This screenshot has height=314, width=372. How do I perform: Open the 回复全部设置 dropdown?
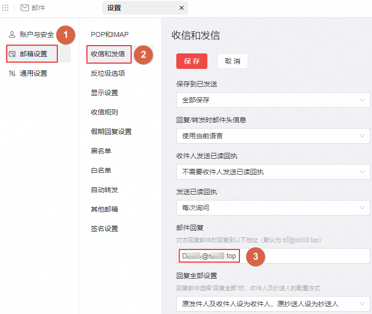pos(273,304)
